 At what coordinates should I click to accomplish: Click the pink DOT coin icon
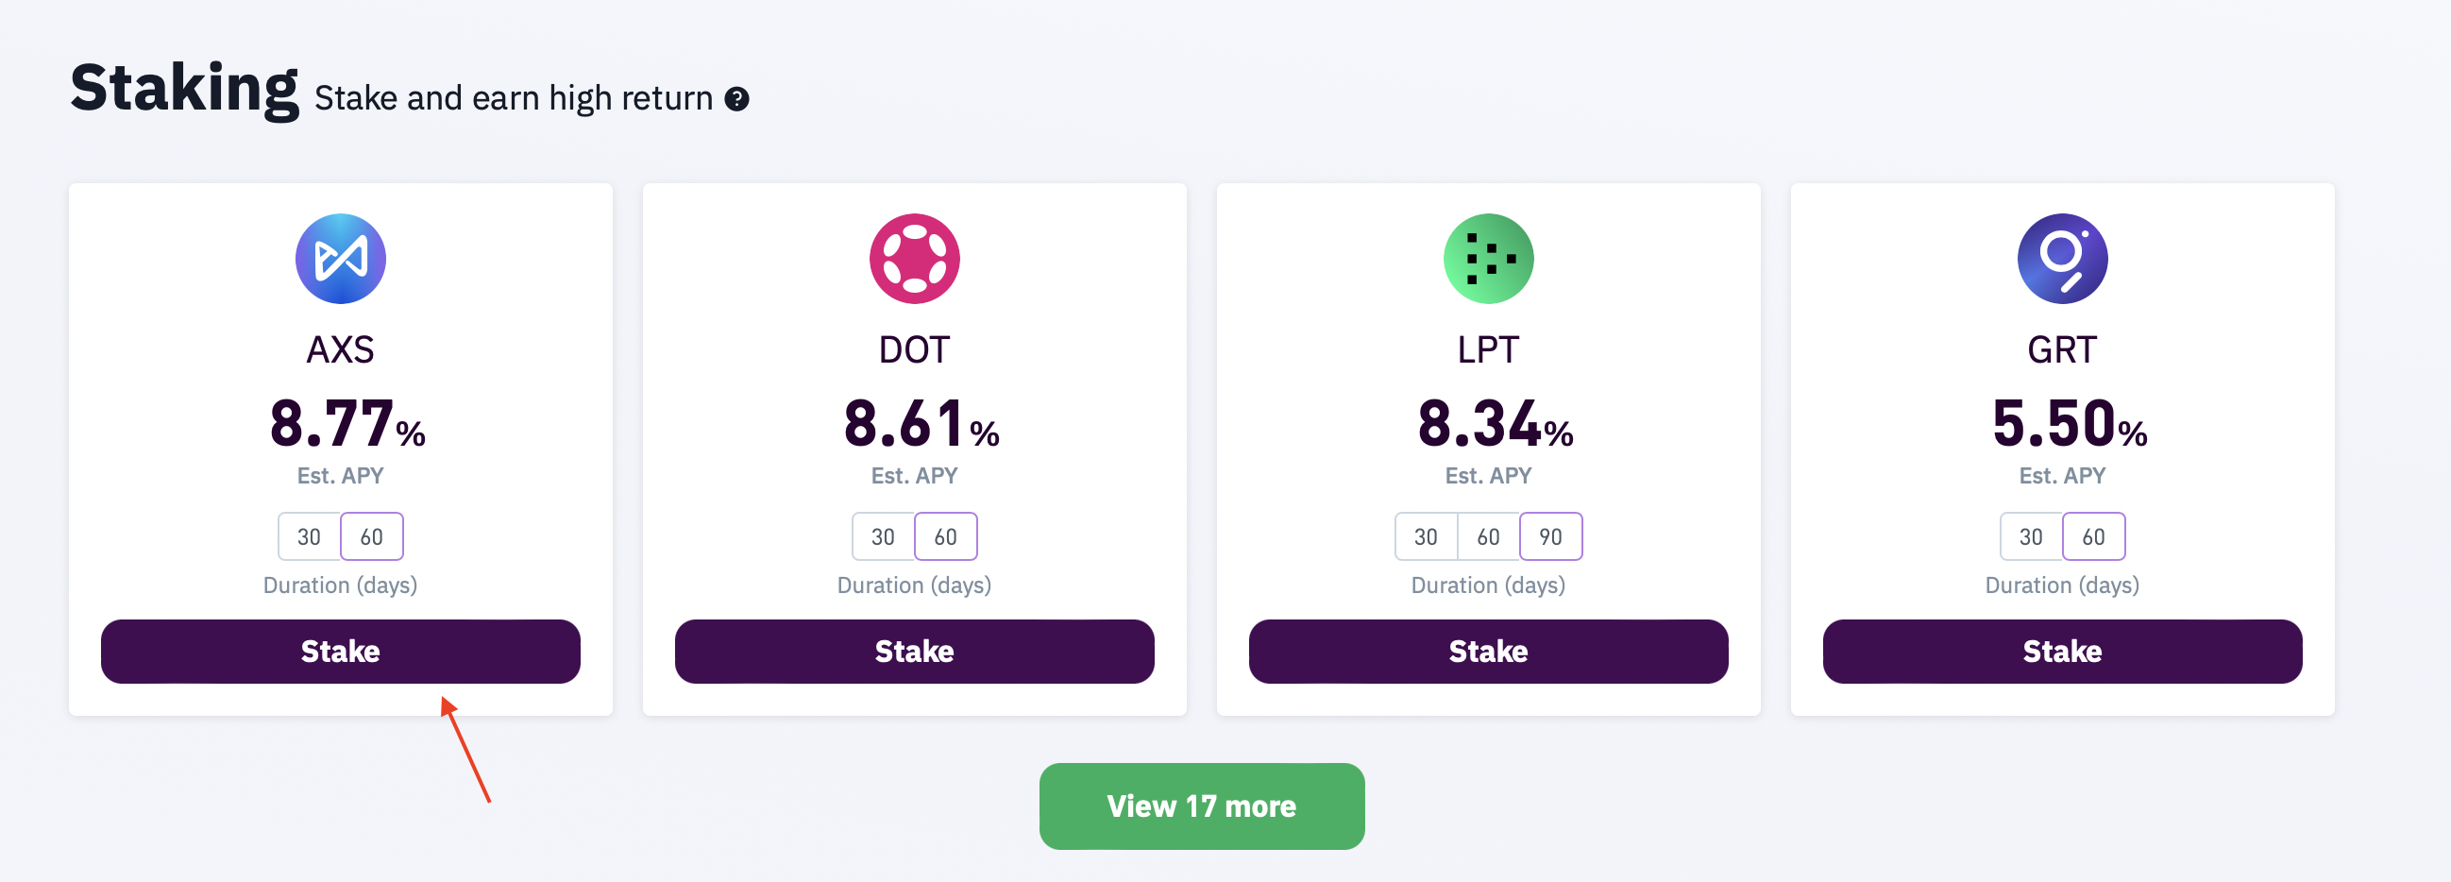tap(914, 259)
